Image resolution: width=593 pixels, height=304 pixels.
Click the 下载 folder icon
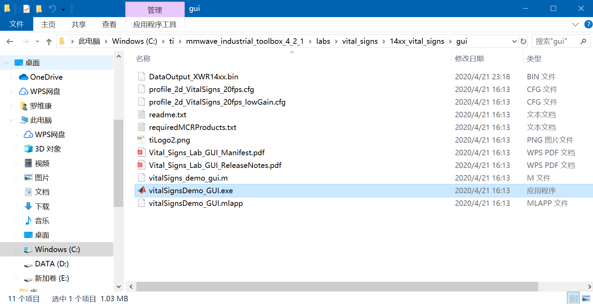[x=28, y=206]
